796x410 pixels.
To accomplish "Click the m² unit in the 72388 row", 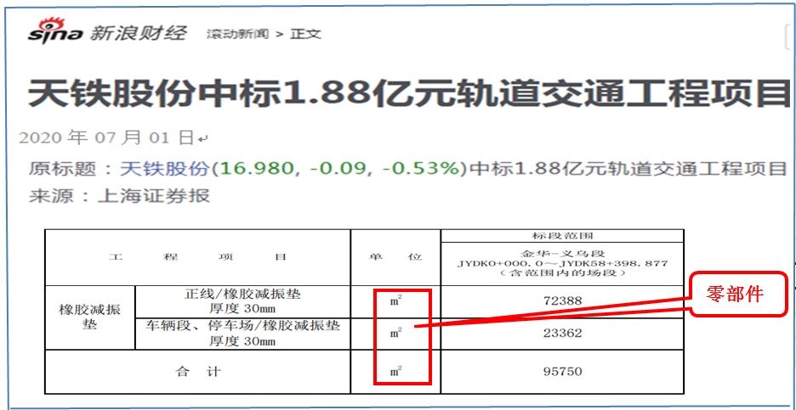I will tap(395, 301).
